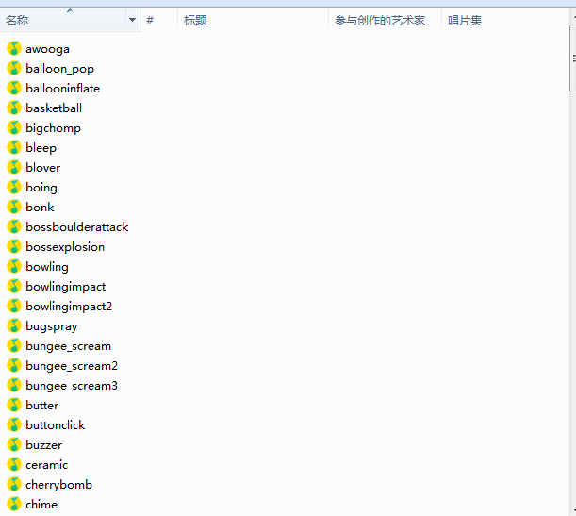Select the bossboulderattack file icon
The height and width of the screenshot is (516, 576).
14,227
